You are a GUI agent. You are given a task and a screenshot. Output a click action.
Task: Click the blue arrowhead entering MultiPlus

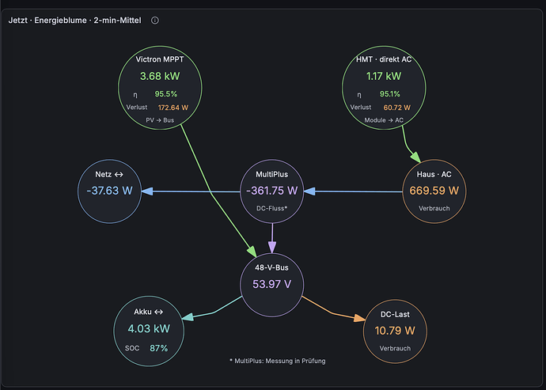click(309, 191)
